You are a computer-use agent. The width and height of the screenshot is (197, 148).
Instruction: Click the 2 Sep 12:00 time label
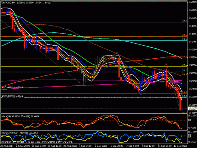tap(101, 146)
